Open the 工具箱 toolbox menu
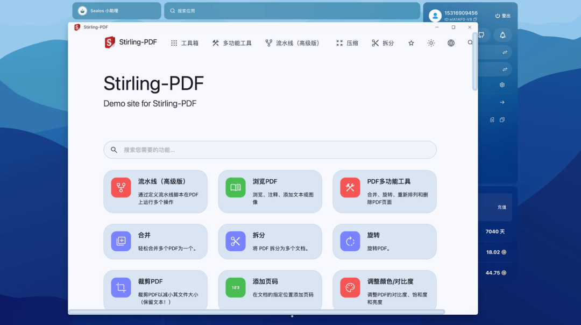The height and width of the screenshot is (325, 581). (185, 43)
